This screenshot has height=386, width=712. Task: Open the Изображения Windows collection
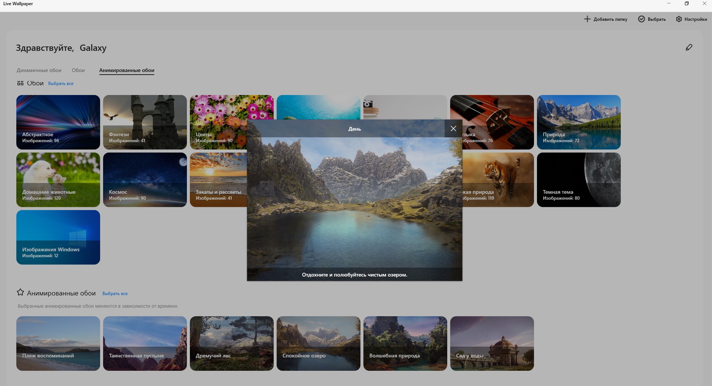pyautogui.click(x=58, y=237)
